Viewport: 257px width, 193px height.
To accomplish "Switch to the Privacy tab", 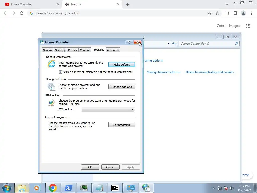I will pyautogui.click(x=73, y=50).
